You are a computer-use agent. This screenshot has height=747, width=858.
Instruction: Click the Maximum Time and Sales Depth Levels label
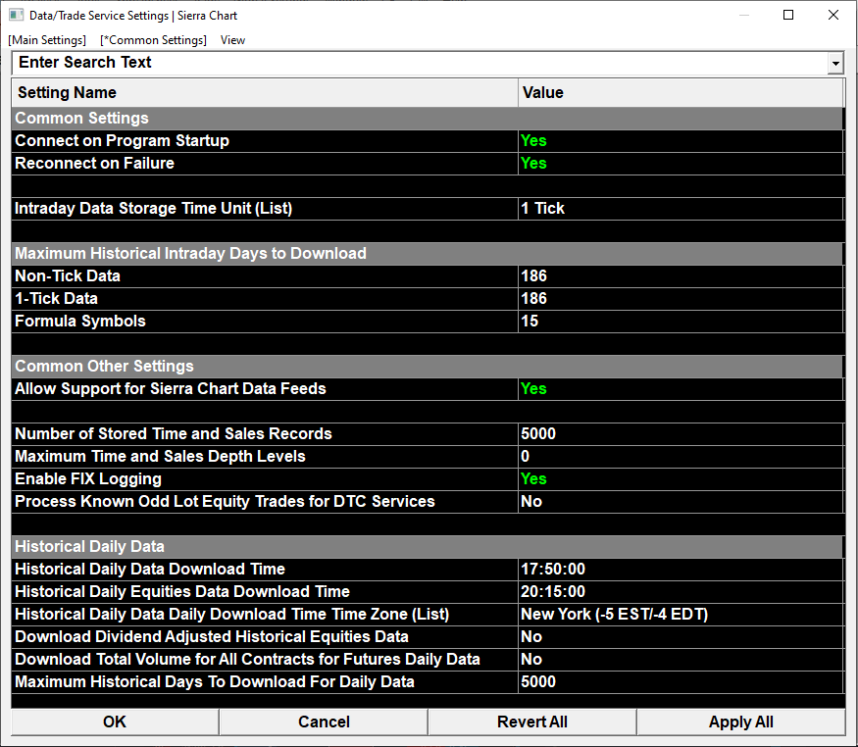point(161,456)
